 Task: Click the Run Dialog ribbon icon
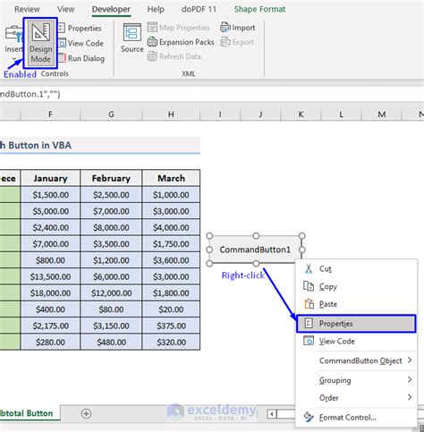point(62,58)
